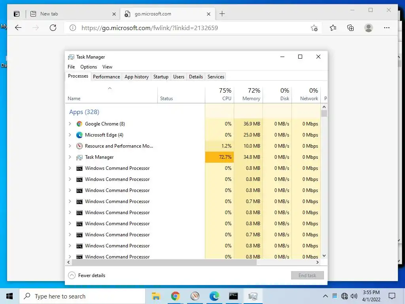The width and height of the screenshot is (405, 304).
Task: Open a new tab with the plus button
Action: 222,14
